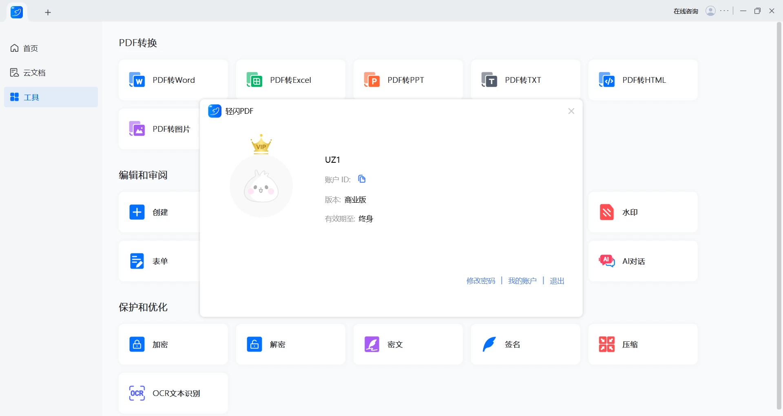Click the vertical scrollbar on right
This screenshot has width=783, height=416.
click(779, 216)
